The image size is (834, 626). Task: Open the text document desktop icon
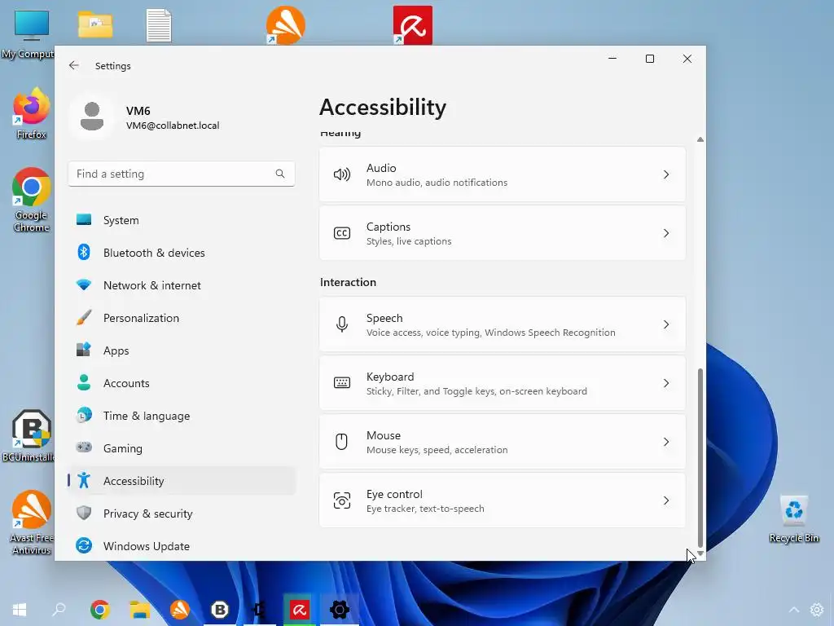(159, 25)
